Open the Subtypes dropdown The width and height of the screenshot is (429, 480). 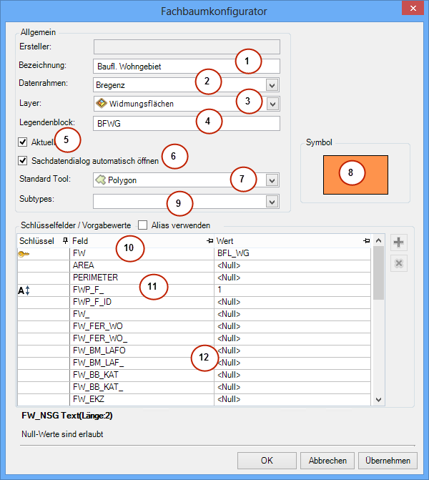click(x=271, y=202)
